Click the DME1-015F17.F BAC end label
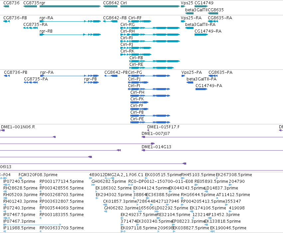 point(163,127)
